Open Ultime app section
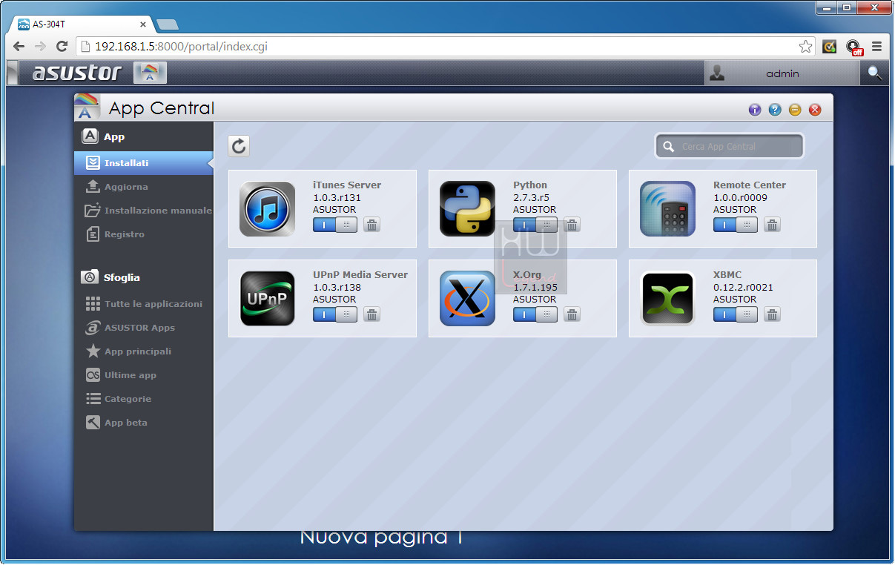The image size is (895, 565). pos(144,375)
